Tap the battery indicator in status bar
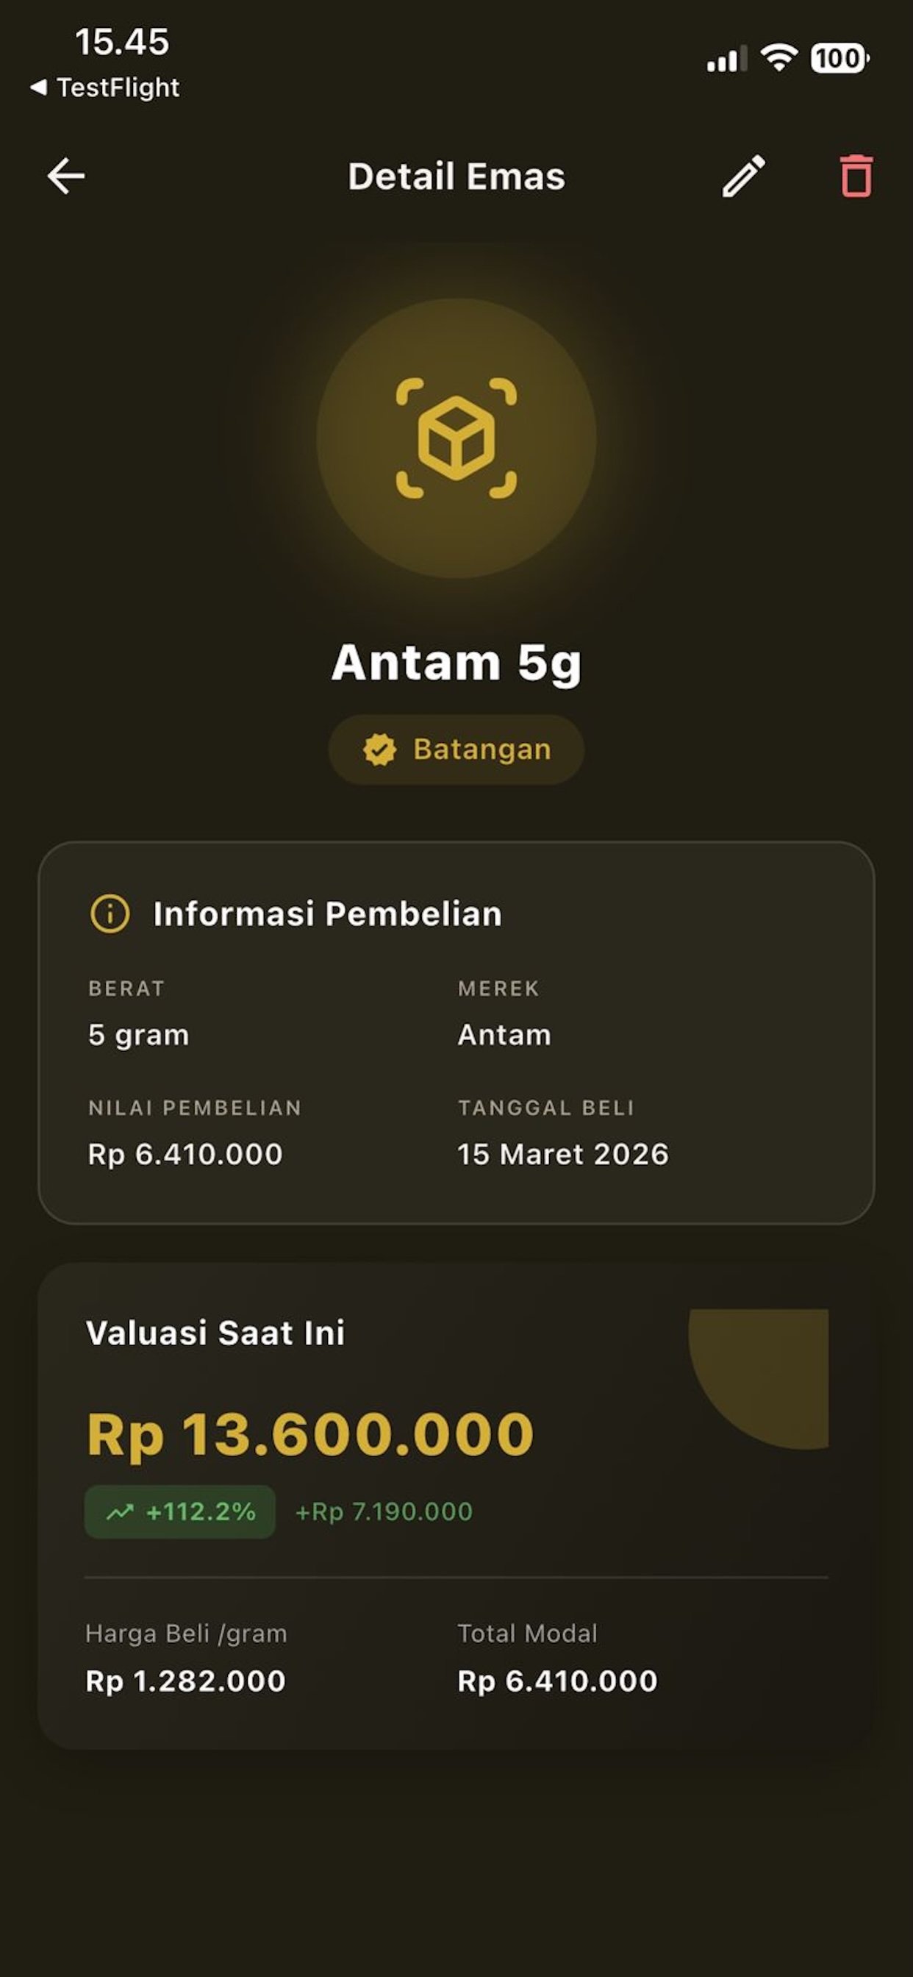Image resolution: width=913 pixels, height=1977 pixels. click(x=840, y=58)
